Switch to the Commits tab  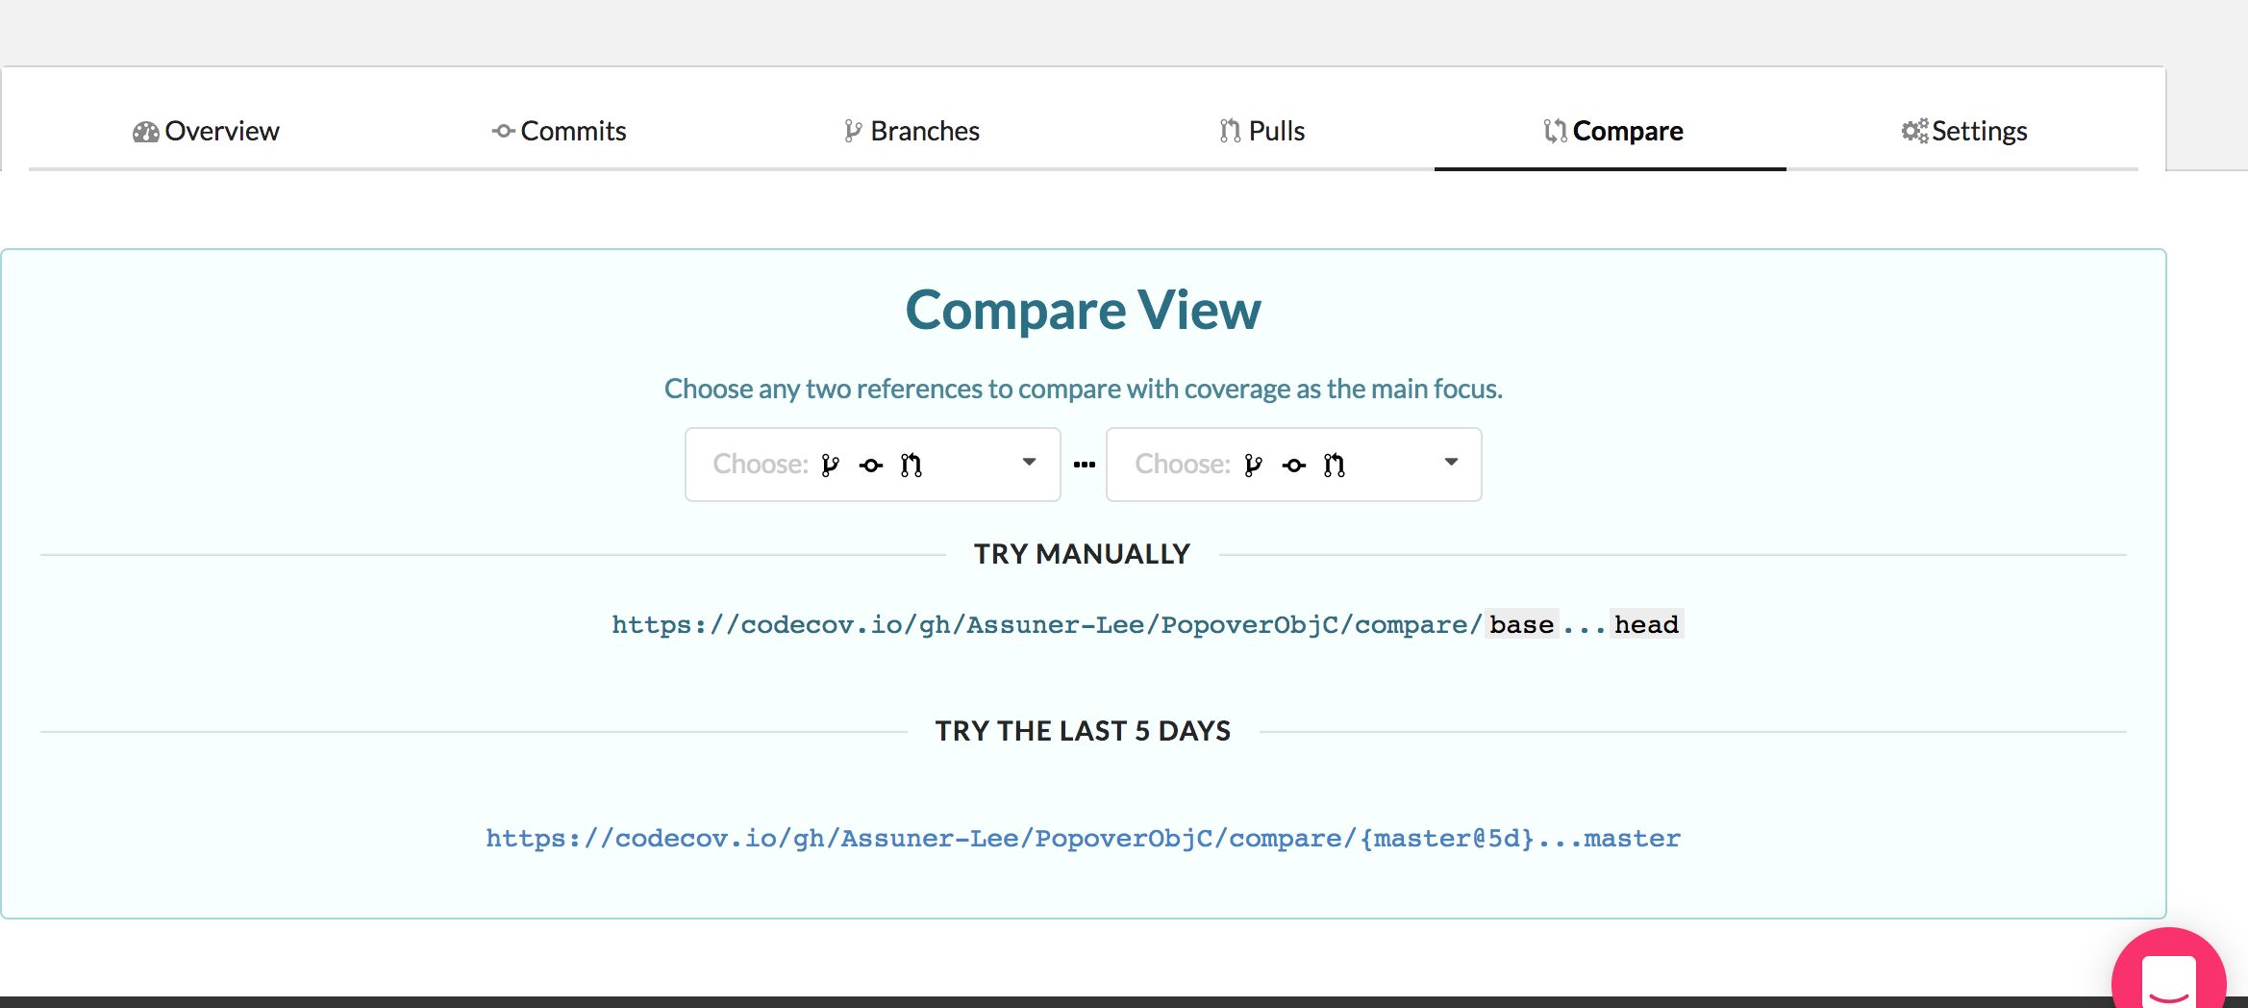pyautogui.click(x=558, y=131)
